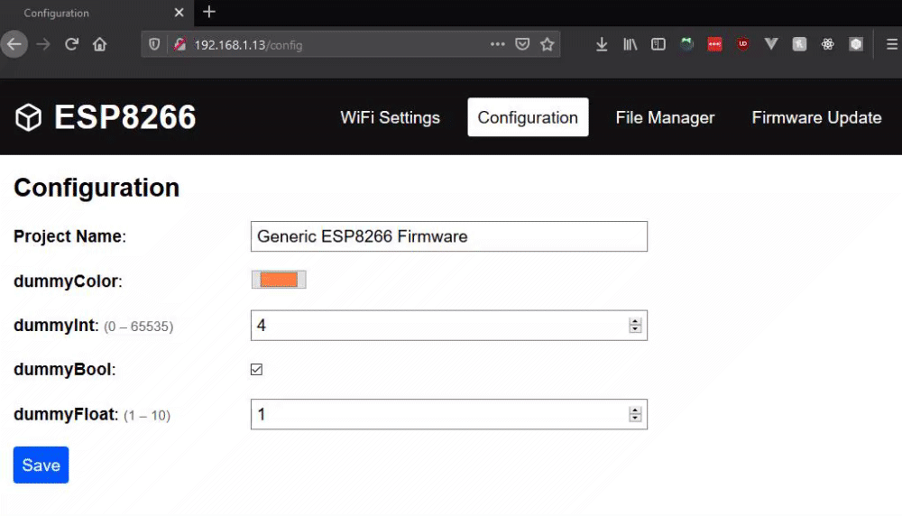Click the browser forward arrow
The height and width of the screenshot is (516, 902).
point(43,44)
